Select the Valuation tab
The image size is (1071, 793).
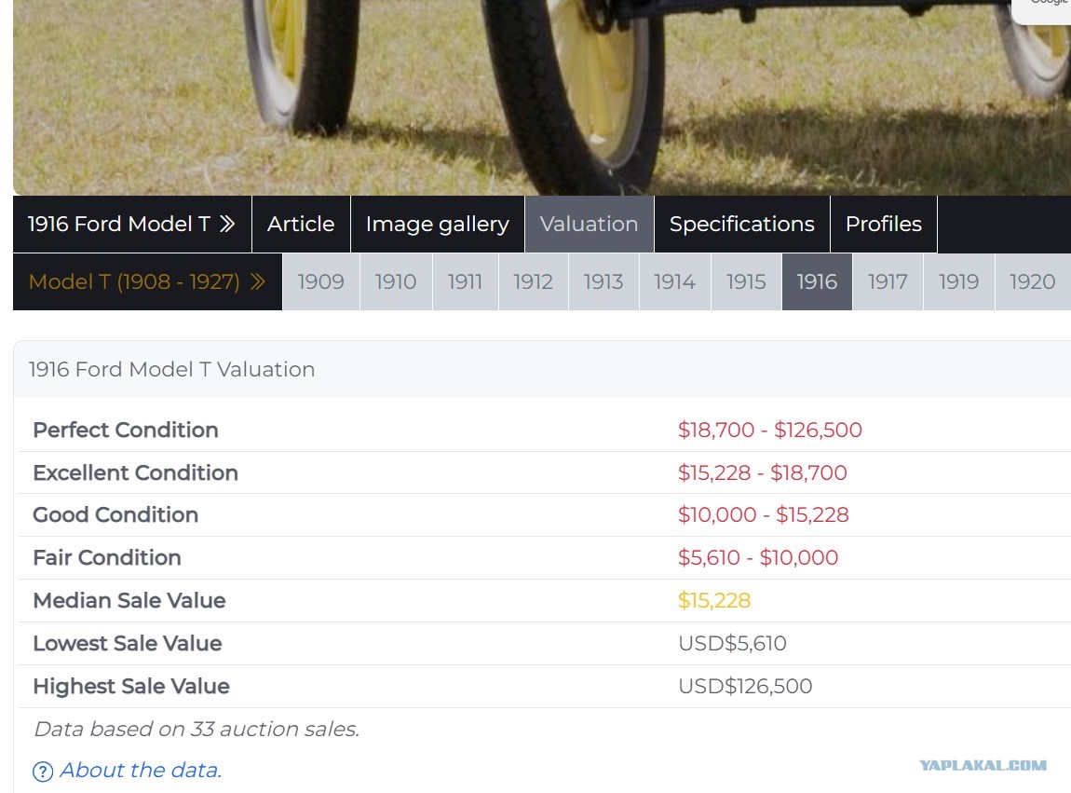[589, 225]
